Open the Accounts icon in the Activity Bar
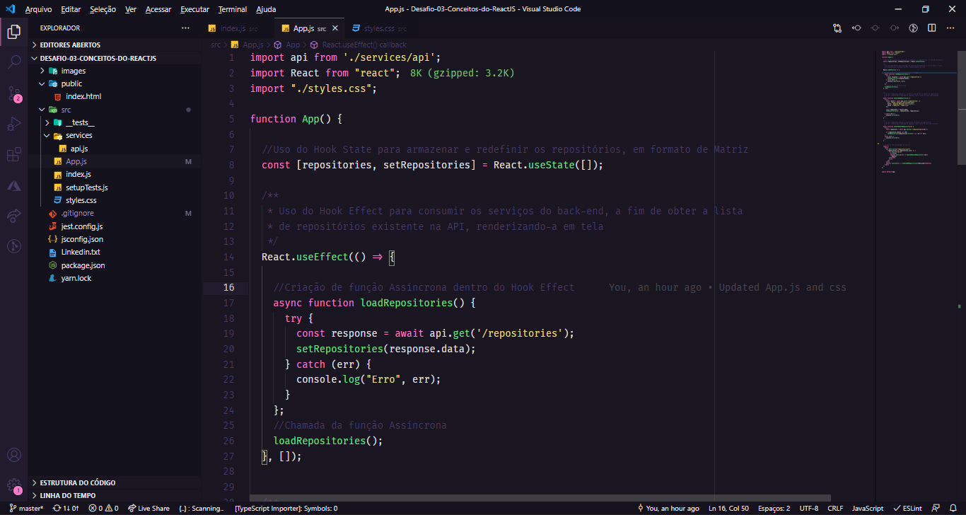Viewport: 966px width, 515px height. [x=13, y=456]
